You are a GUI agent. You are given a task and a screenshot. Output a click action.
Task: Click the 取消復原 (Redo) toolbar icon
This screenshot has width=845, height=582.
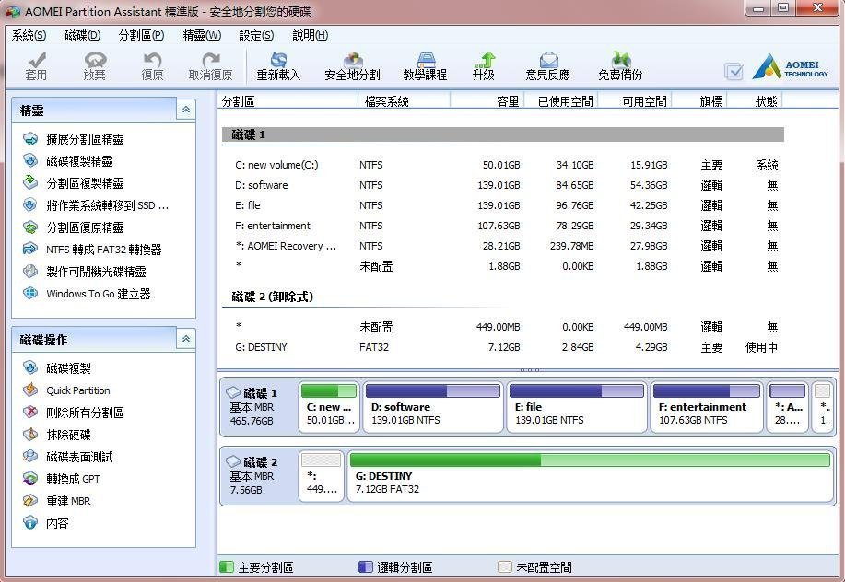(211, 66)
